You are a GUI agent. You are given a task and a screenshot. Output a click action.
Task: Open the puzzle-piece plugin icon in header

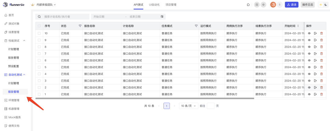248,5
